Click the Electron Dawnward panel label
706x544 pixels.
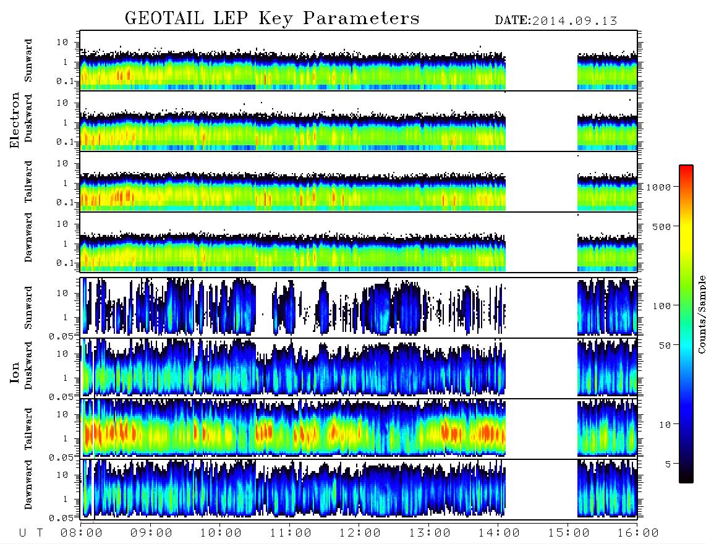28,237
